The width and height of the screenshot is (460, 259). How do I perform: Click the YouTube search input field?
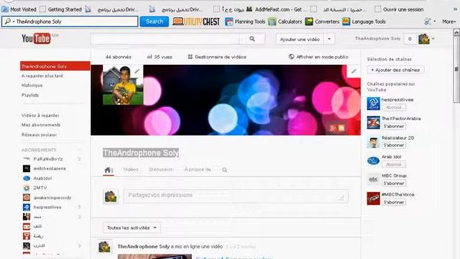[x=165, y=39]
